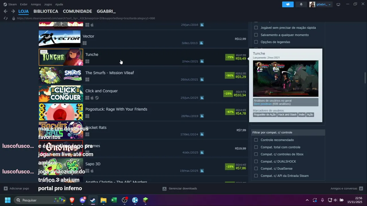Open the Exibir menu
Viewport: 367px width, 206px height.
(24, 4)
